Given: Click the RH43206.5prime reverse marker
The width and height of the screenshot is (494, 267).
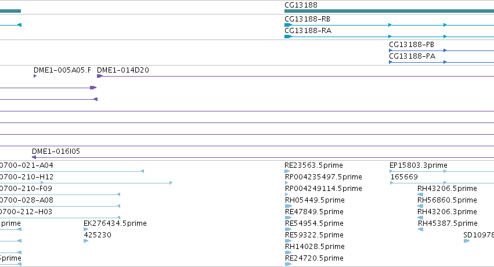Looking at the screenshot, I should click(420, 194).
